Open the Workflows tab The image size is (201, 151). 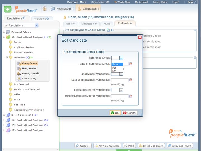42,19
